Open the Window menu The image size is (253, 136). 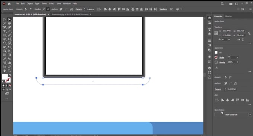(67, 4)
